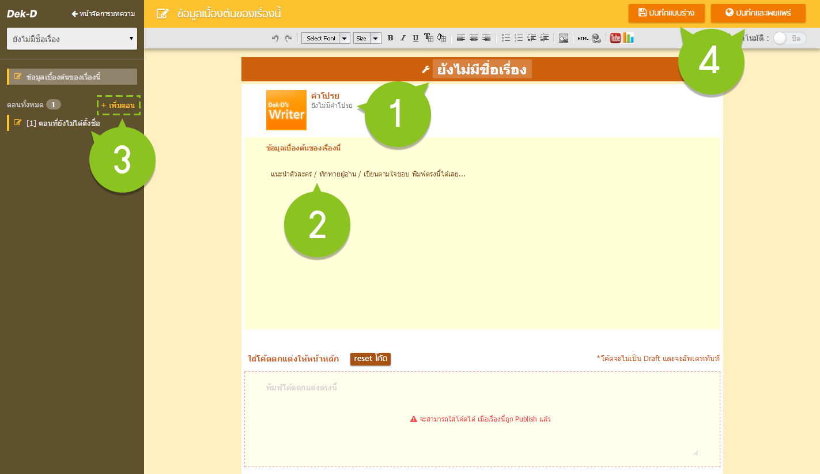Insert a YouTube video

coord(615,37)
